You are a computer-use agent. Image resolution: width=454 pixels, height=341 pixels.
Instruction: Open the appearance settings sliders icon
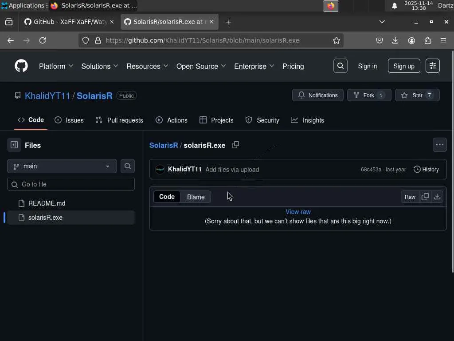[x=433, y=66]
